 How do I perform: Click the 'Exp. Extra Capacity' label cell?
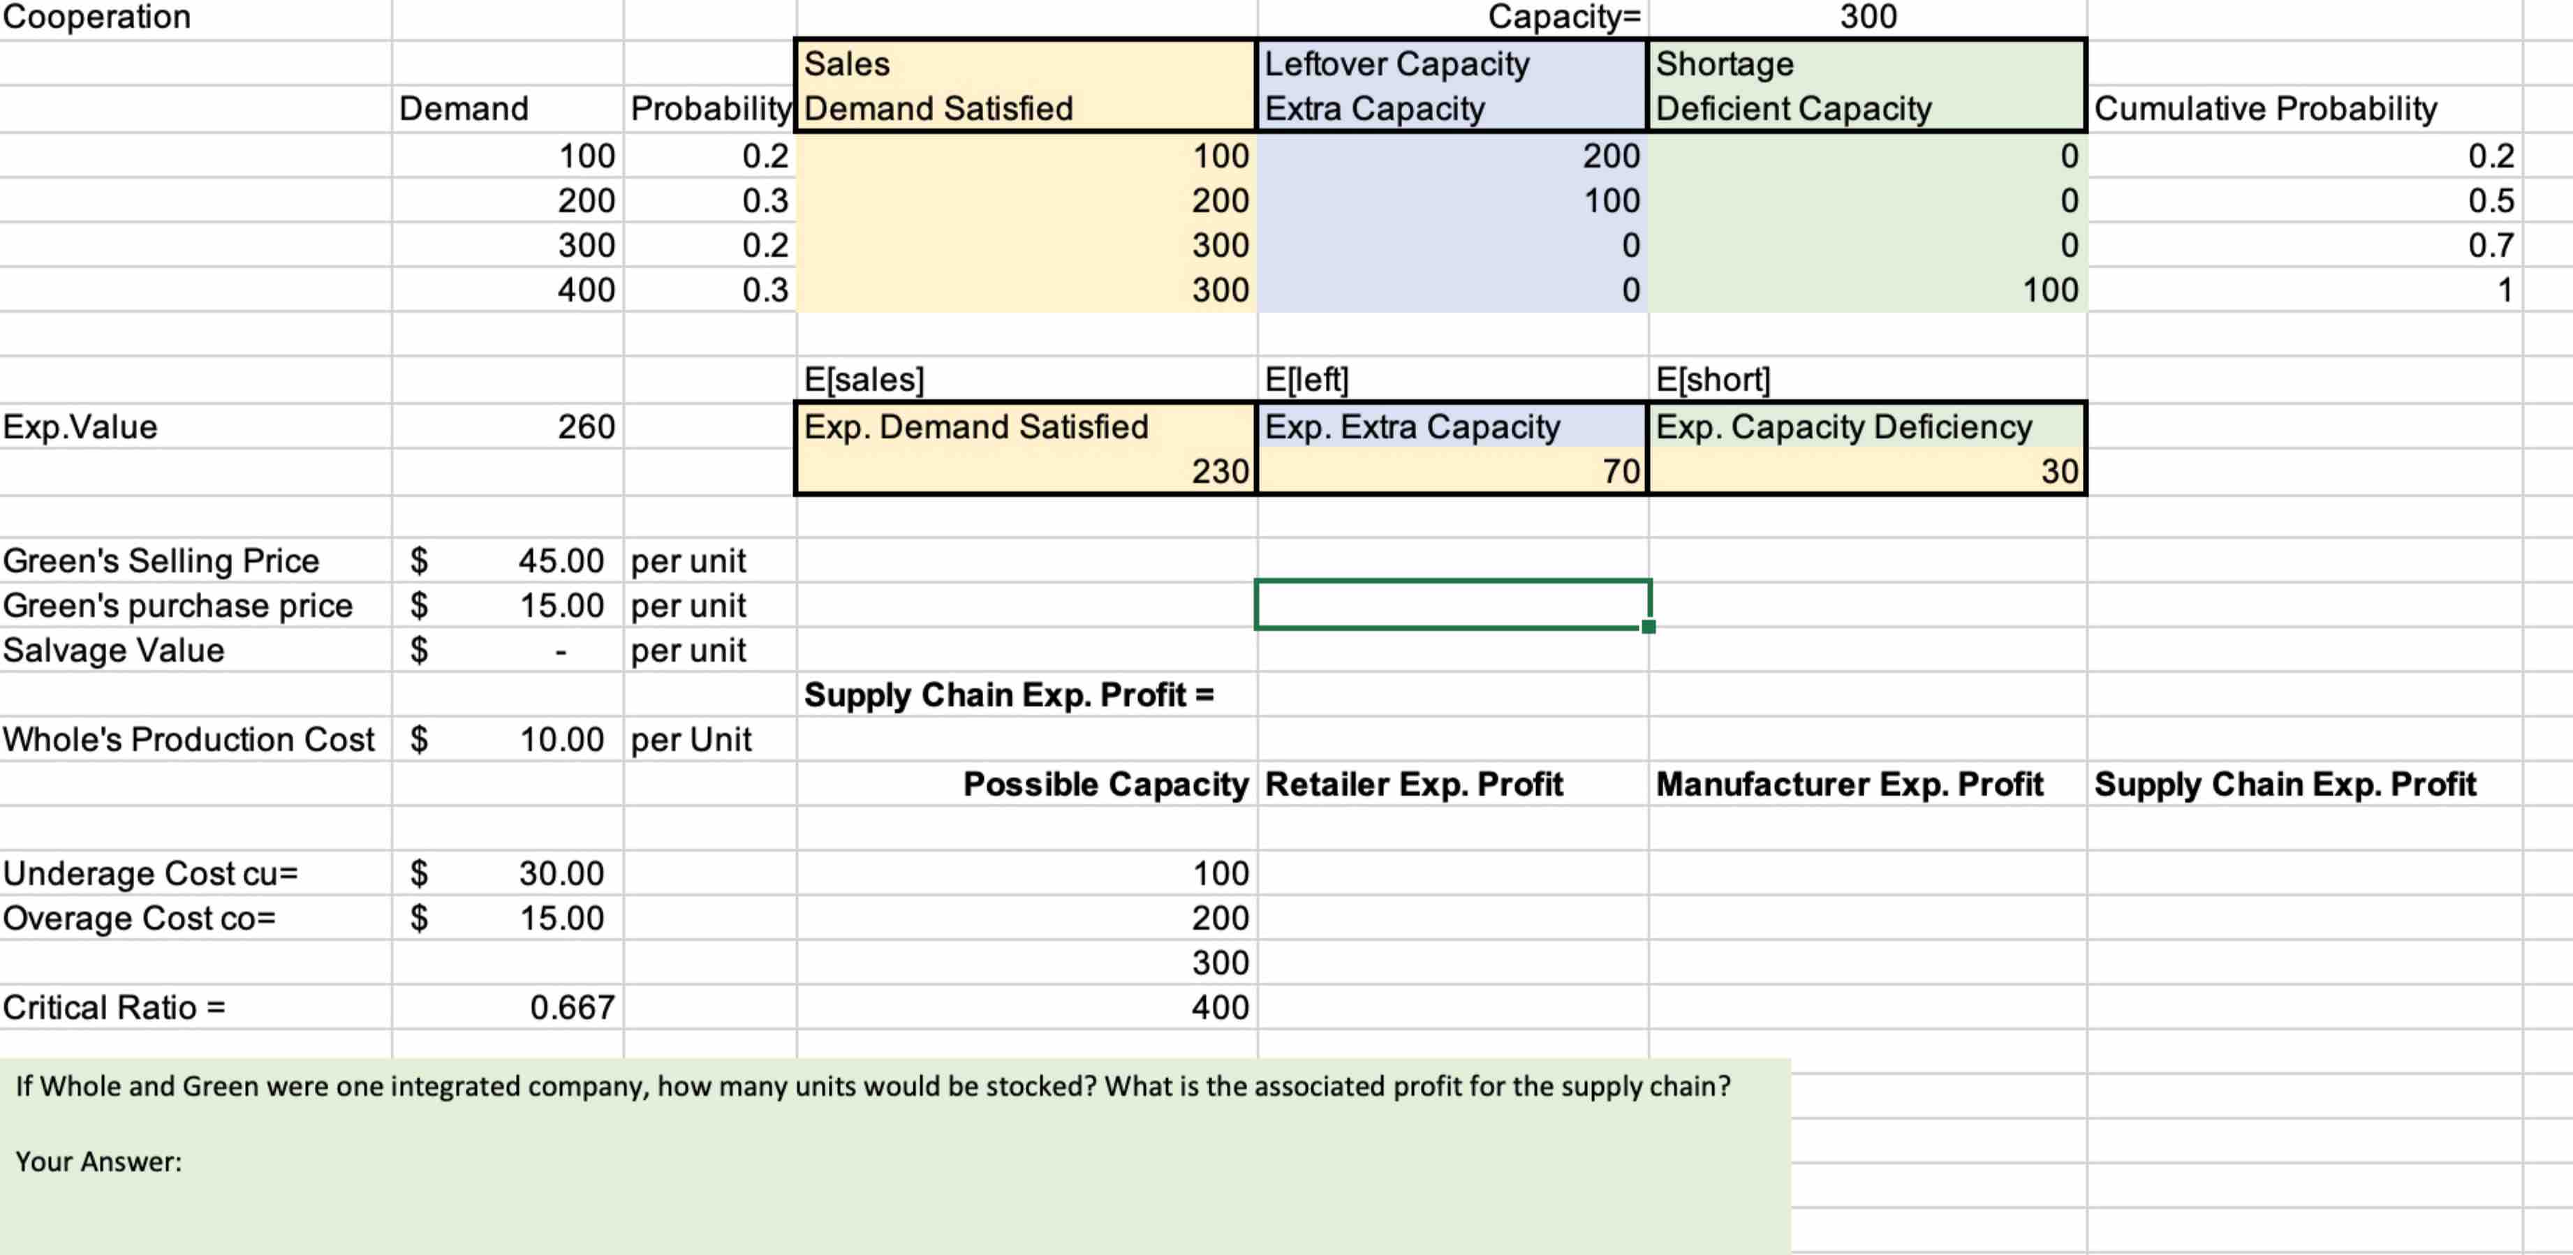pos(1452,426)
